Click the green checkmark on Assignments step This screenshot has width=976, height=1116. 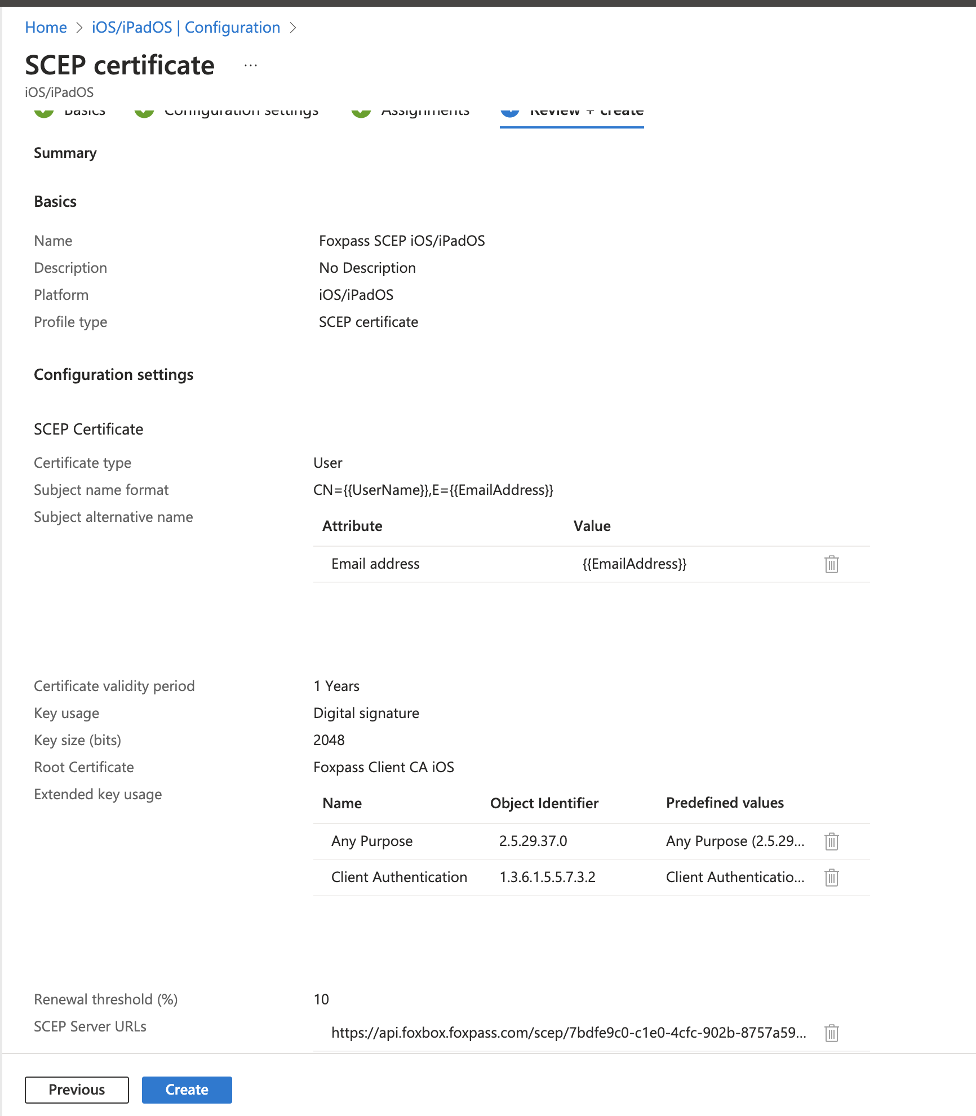(x=361, y=110)
